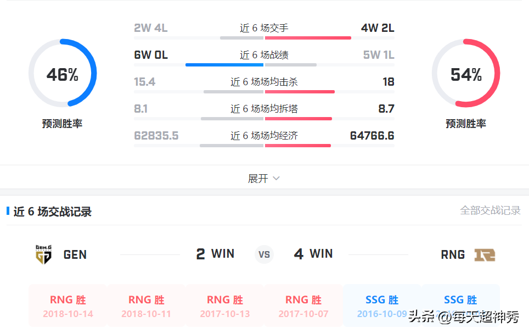Open the SSG win 2016-10-09 match card

tap(382, 306)
